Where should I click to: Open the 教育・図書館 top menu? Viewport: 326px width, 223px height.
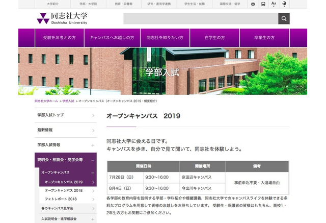tap(124, 4)
